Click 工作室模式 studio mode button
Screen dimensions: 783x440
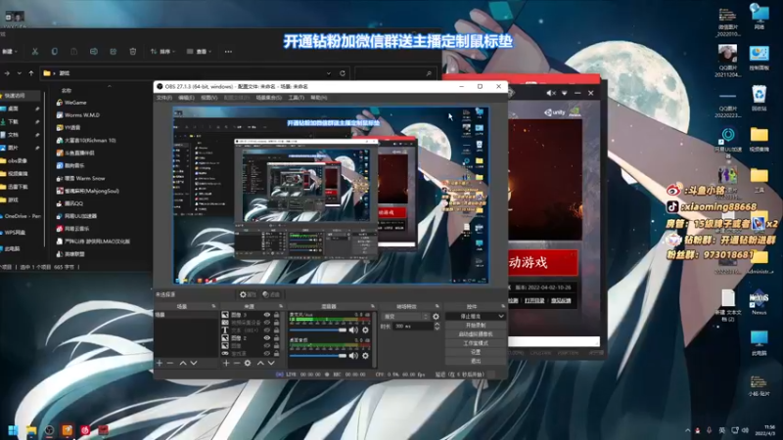click(476, 343)
